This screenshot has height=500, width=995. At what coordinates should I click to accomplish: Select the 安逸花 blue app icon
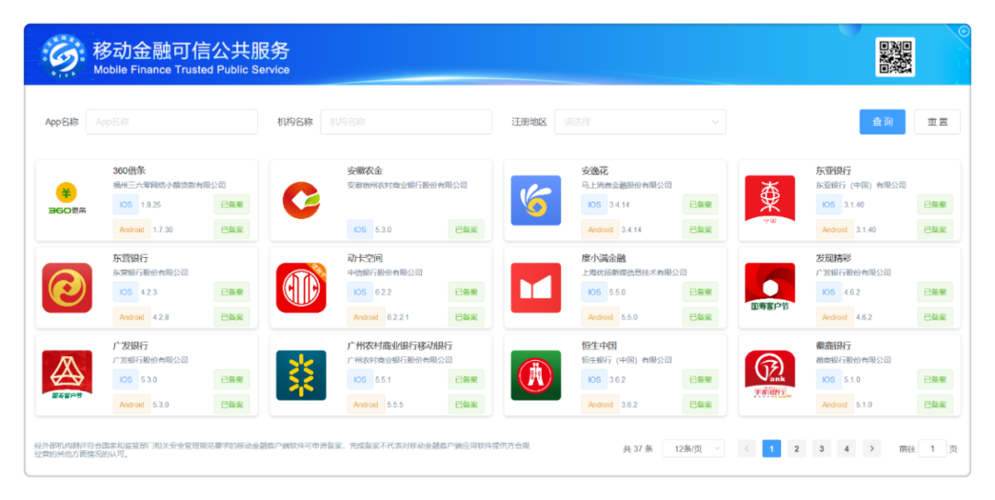535,201
